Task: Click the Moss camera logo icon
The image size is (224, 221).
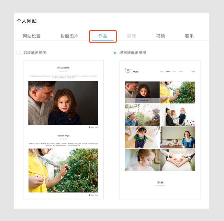Action: point(128,71)
